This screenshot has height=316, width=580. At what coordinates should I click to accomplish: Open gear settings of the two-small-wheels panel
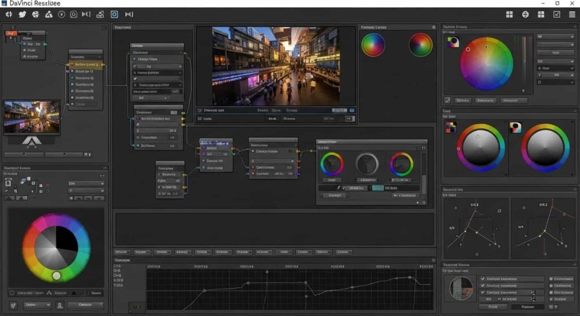pyautogui.click(x=433, y=27)
